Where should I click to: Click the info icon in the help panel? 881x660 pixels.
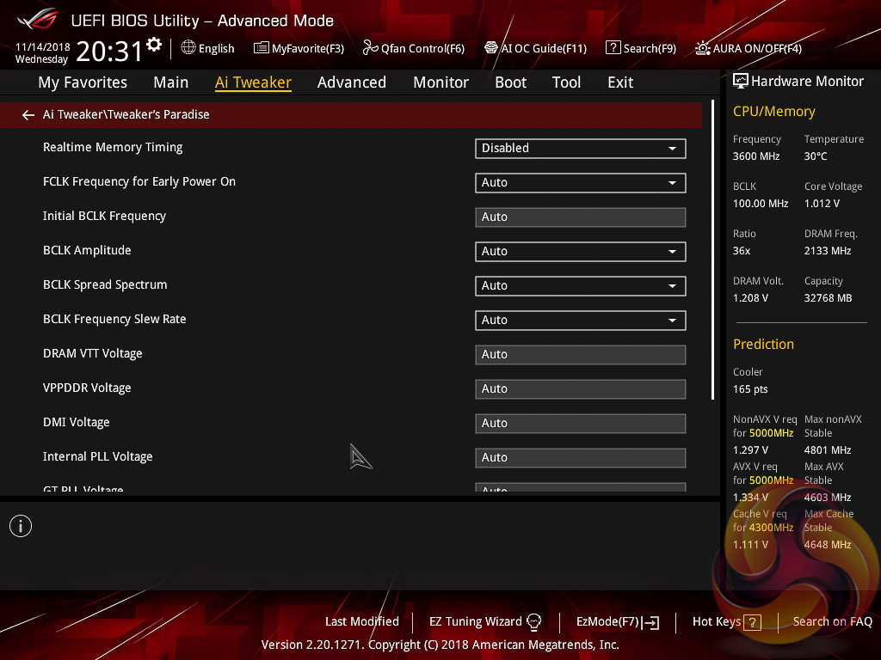pyautogui.click(x=21, y=526)
